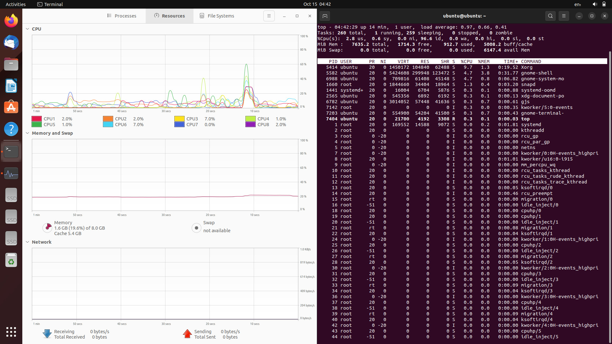
Task: Open Show Applications grid
Action: click(11, 332)
